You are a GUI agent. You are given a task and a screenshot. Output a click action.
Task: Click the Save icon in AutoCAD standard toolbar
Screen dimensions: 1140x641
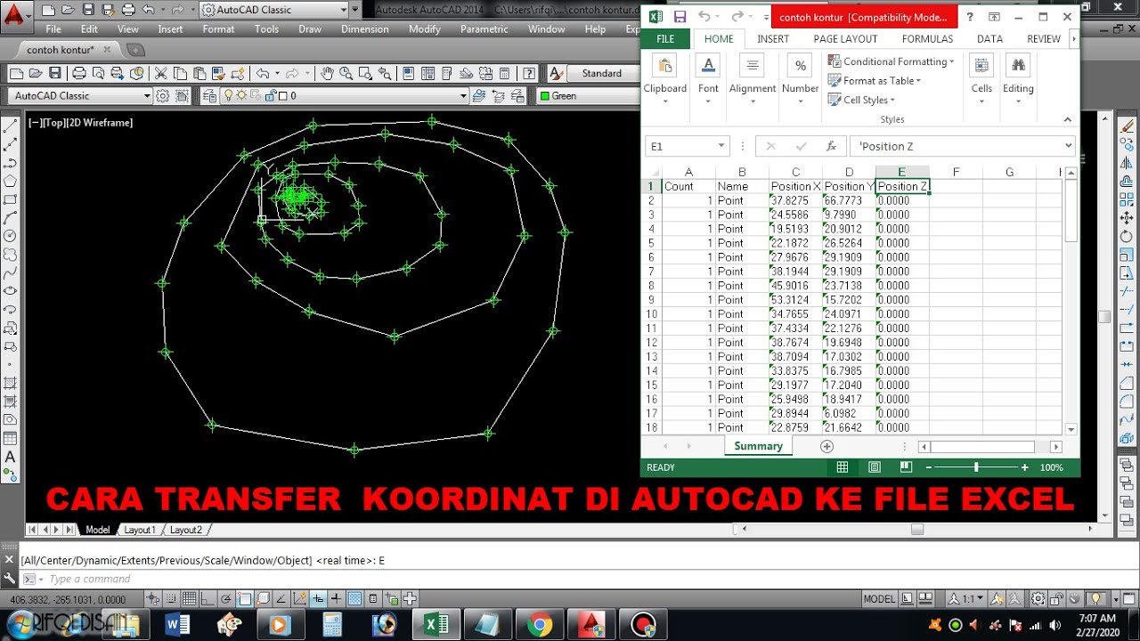pos(55,73)
